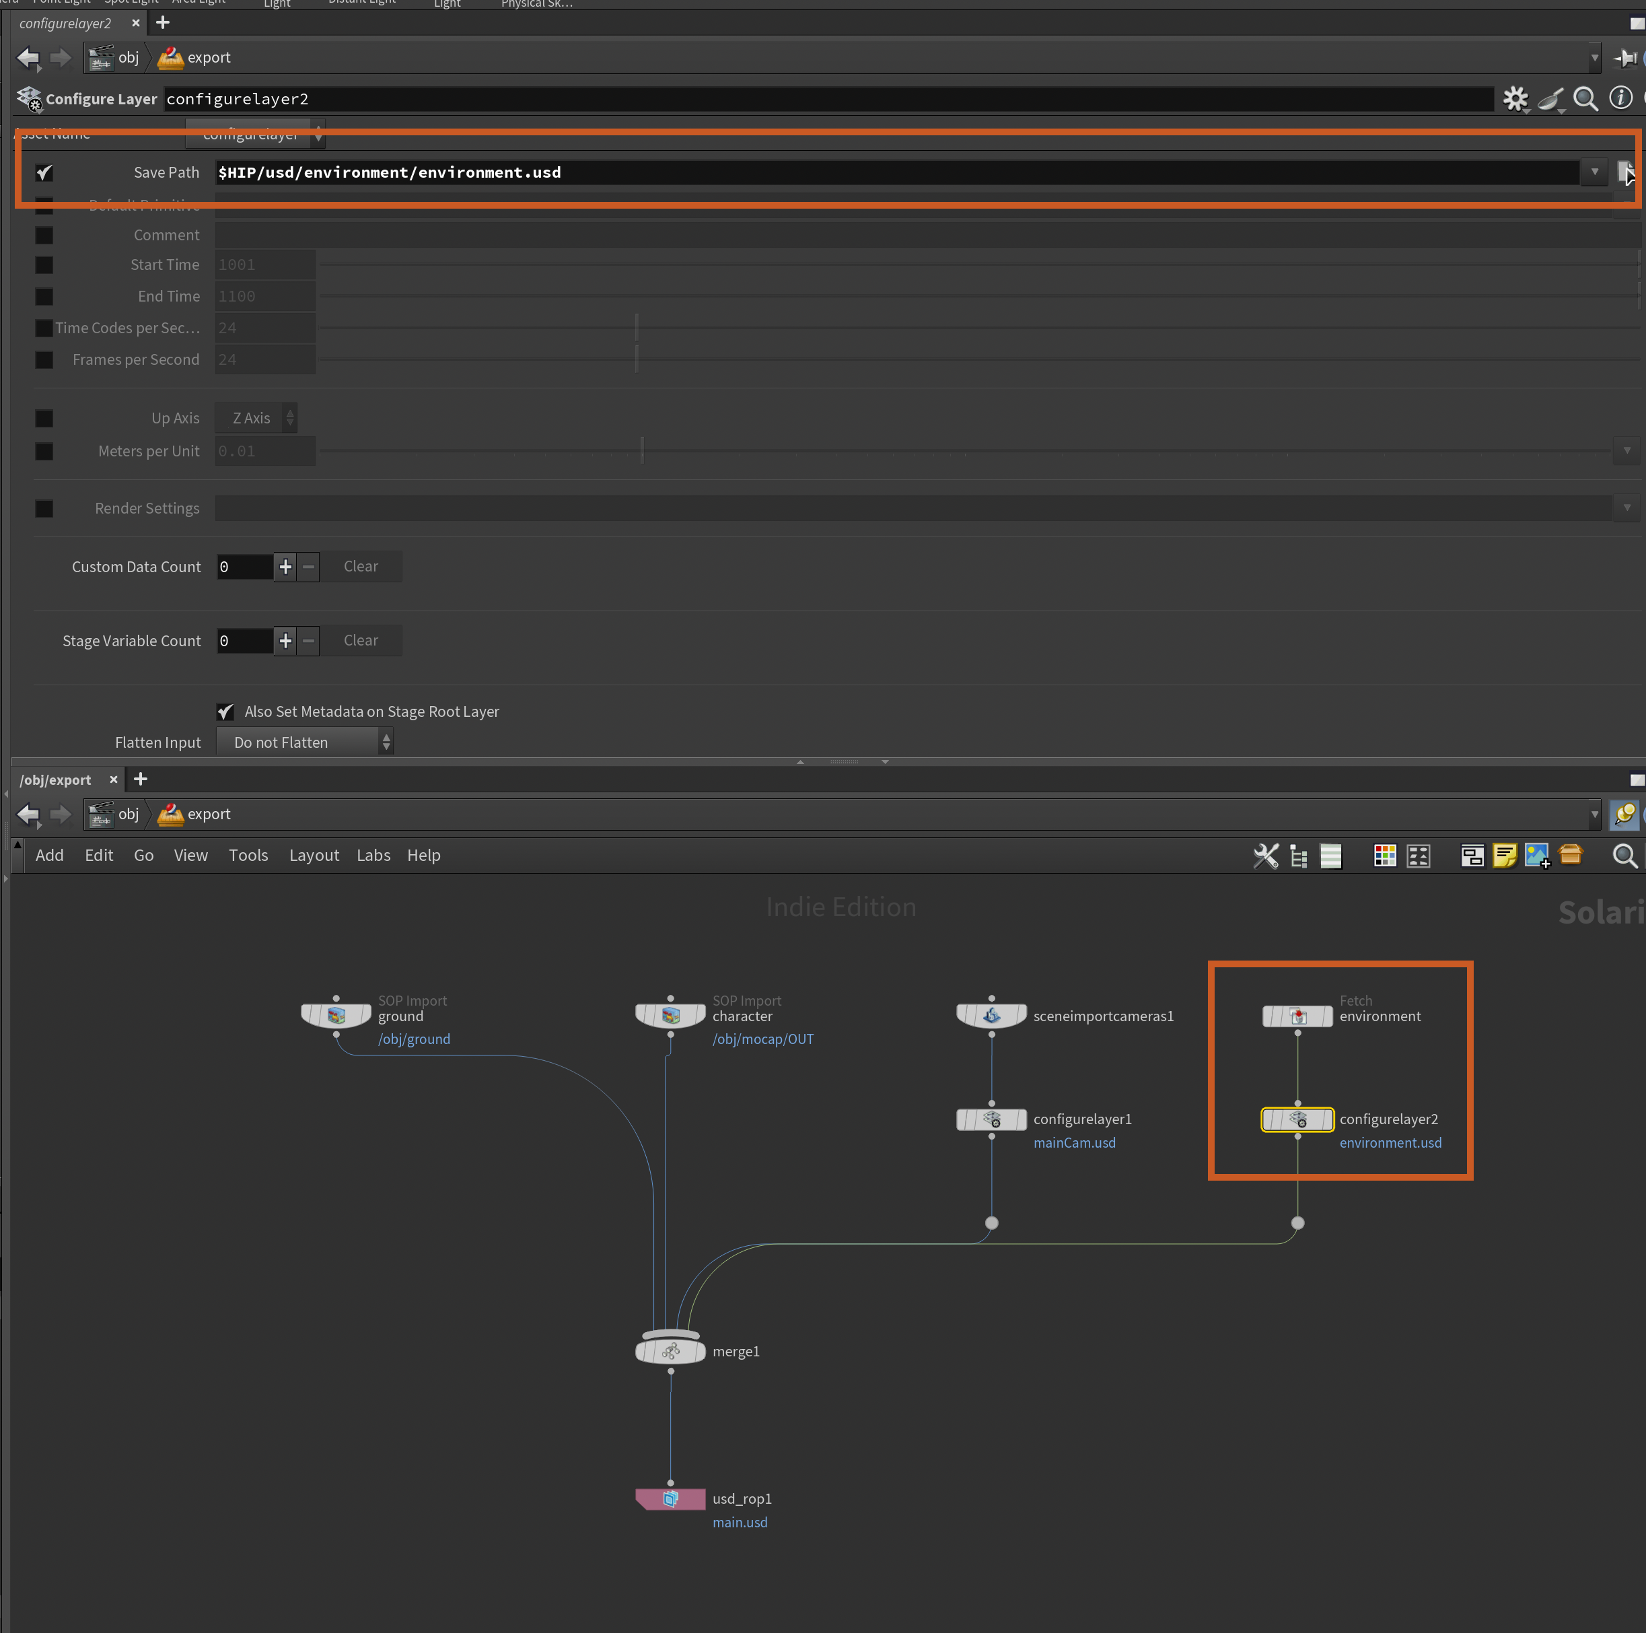Increment Stage Variable Count with plus button
The height and width of the screenshot is (1633, 1646).
point(285,641)
